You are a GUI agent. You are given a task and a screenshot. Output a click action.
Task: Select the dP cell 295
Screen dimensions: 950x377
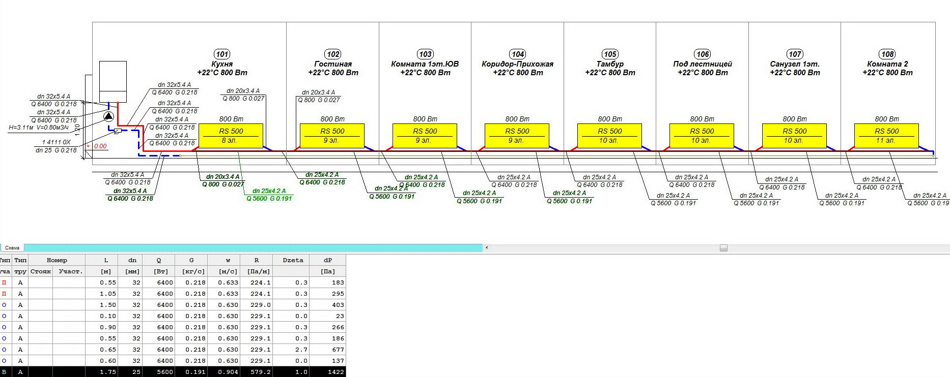coord(328,294)
